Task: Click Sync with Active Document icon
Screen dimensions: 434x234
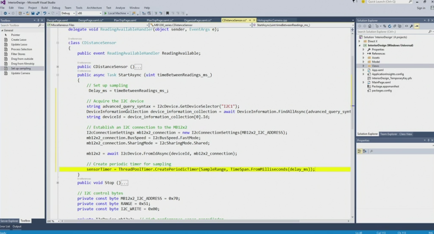Action: 385,26
